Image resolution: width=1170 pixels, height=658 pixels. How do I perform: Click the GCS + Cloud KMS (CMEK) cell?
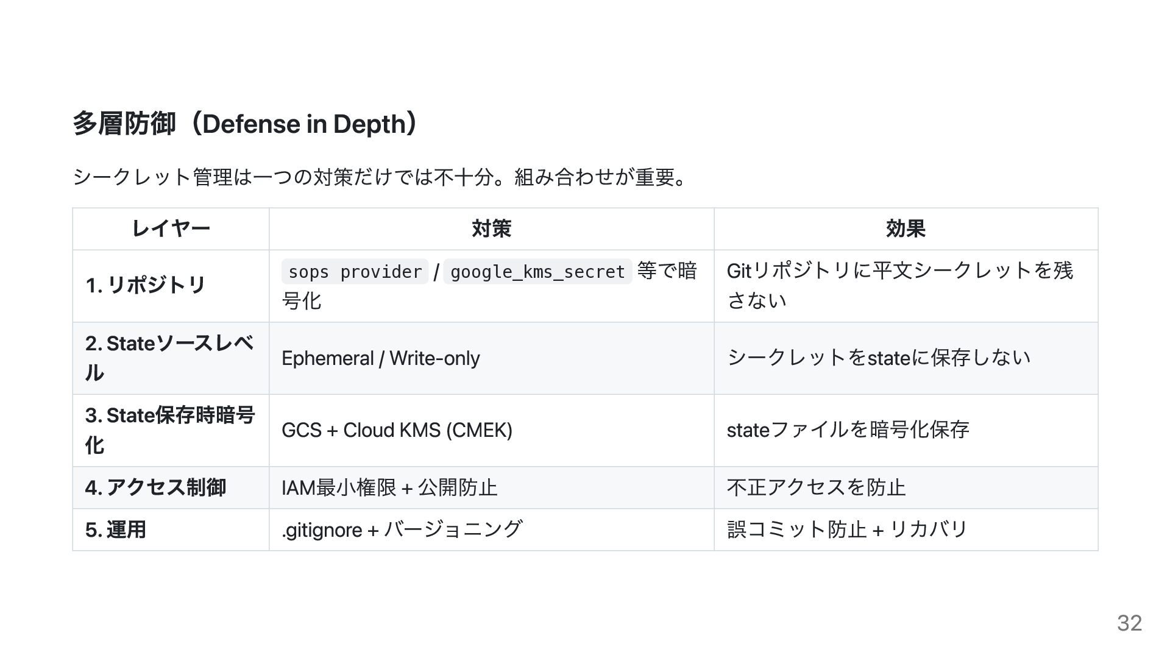tap(397, 430)
